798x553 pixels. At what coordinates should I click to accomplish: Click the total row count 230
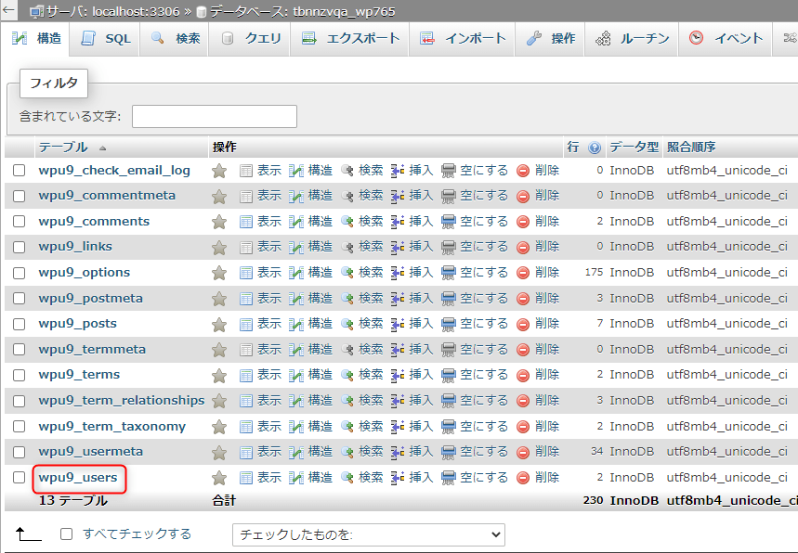coord(593,501)
